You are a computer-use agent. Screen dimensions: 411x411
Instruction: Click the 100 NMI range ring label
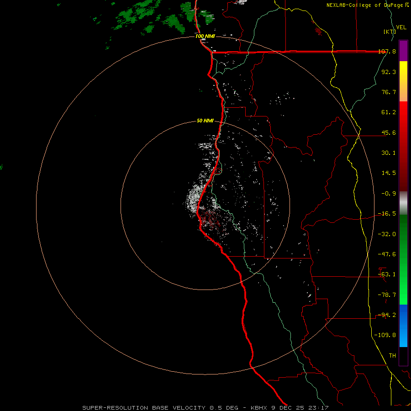pos(205,36)
